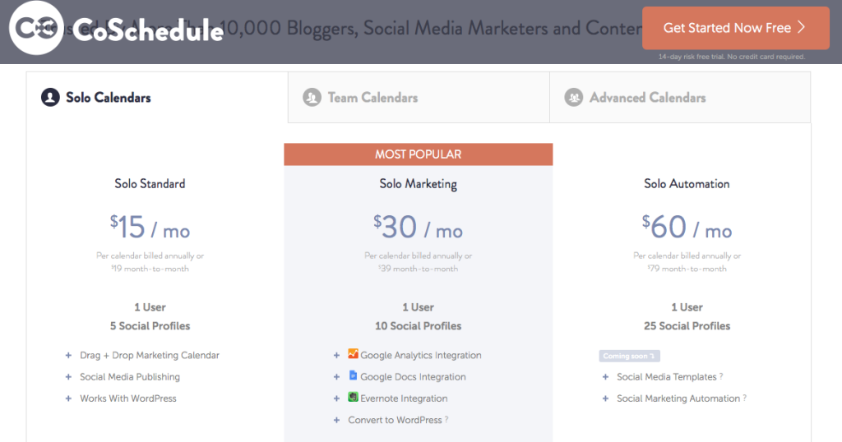842x442 pixels.
Task: Click the 10 Social Profiles text
Action: 419,325
